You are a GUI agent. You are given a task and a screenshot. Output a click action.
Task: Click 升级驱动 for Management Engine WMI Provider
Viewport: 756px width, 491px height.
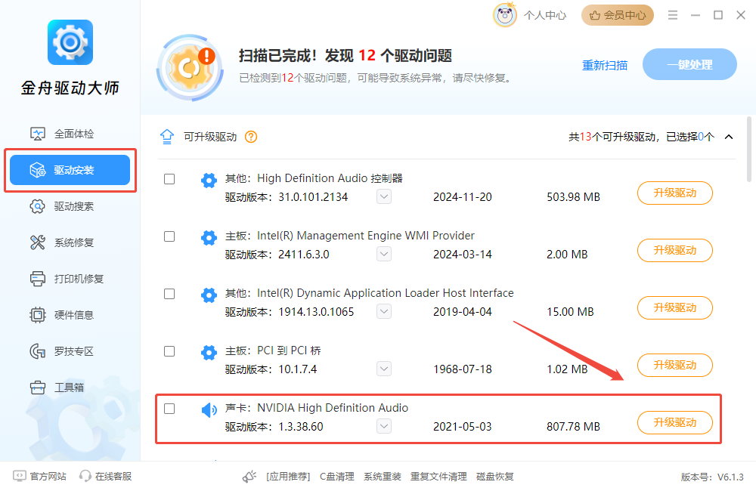click(x=675, y=250)
